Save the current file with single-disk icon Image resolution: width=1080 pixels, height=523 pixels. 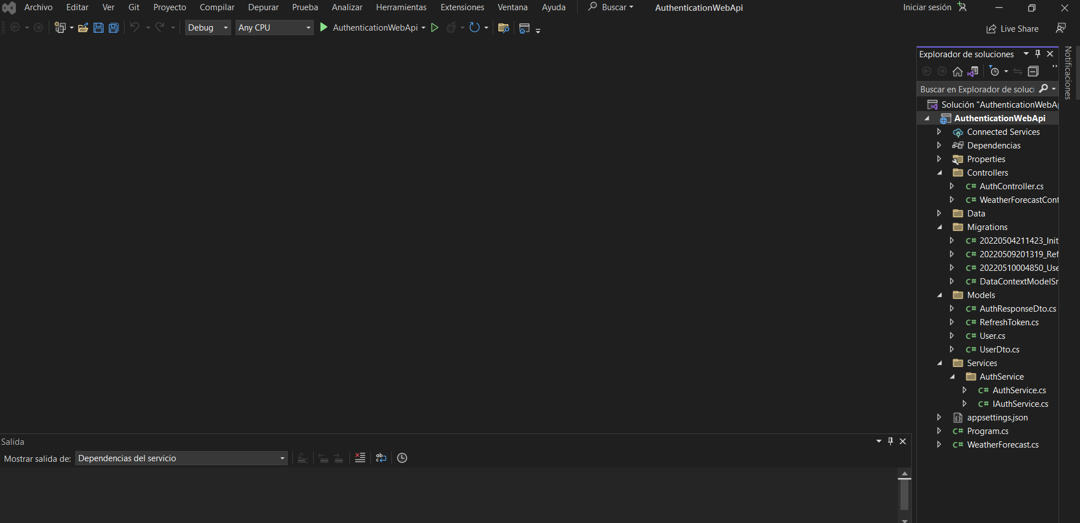point(99,28)
